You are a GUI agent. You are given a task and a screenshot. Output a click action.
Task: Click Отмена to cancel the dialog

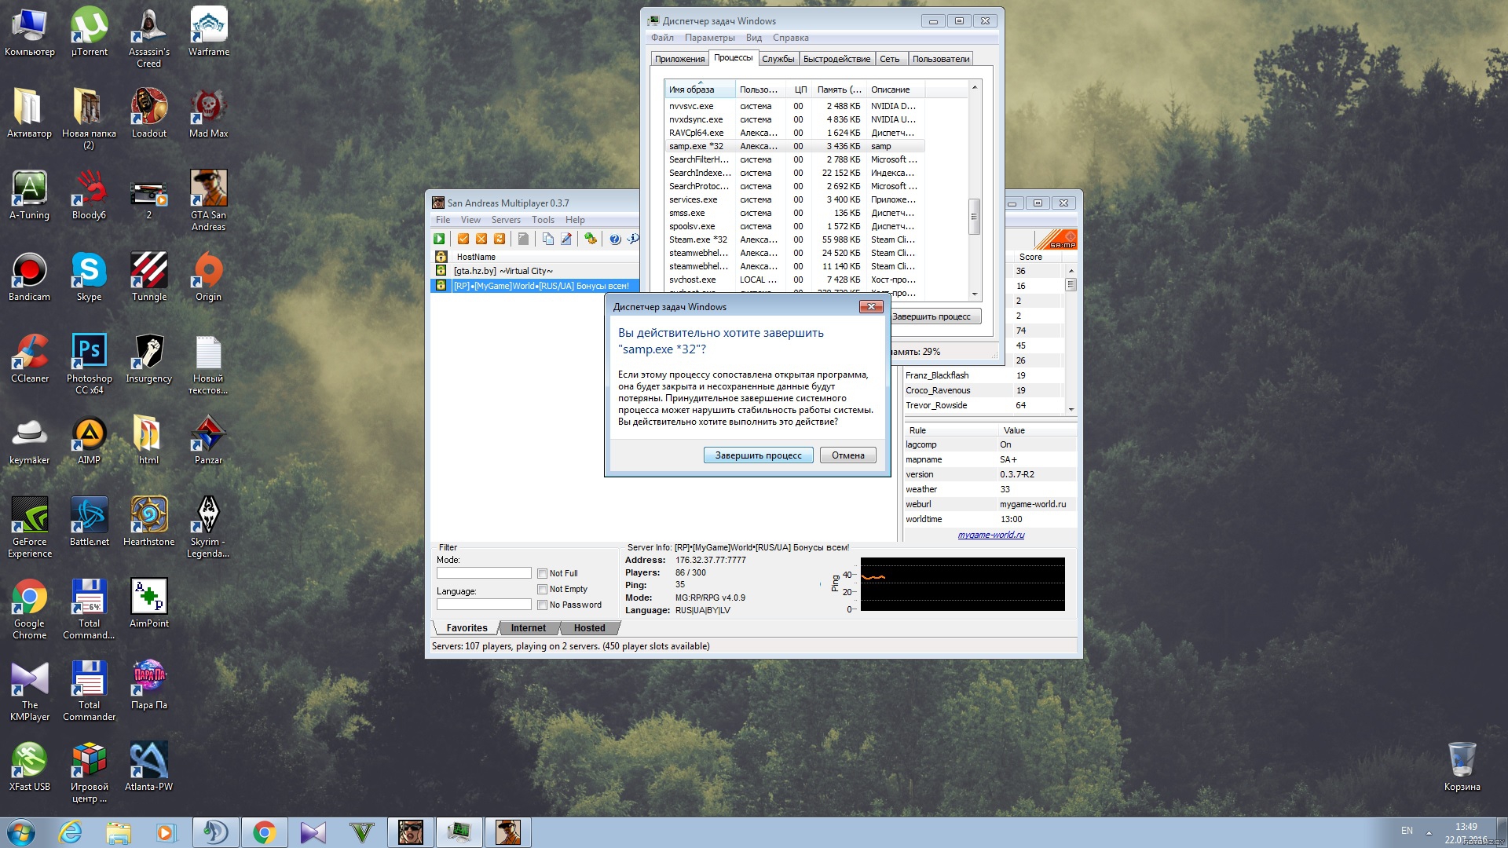[848, 455]
